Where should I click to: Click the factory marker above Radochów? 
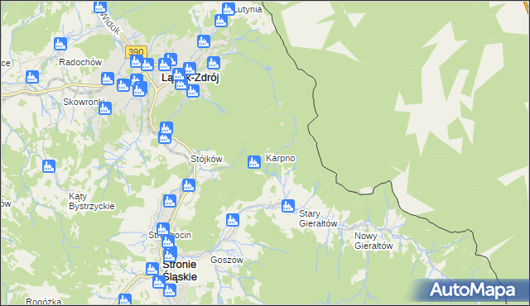60,44
